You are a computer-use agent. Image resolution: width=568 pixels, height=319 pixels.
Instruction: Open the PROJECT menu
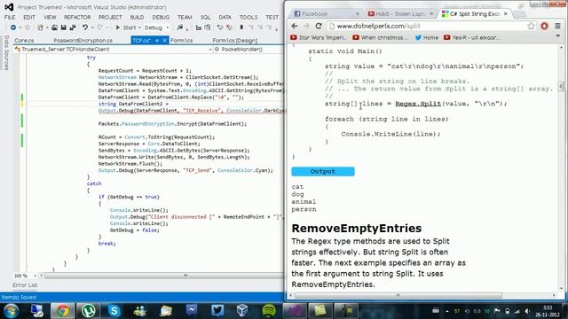click(110, 18)
